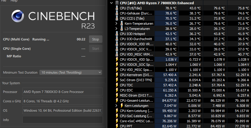This screenshot has height=128, width=251.
Task: Click the Start button for Single Core
Action: pos(96,49)
